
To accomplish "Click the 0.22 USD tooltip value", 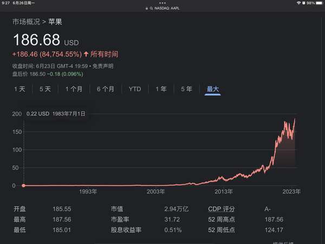I will (x=38, y=114).
